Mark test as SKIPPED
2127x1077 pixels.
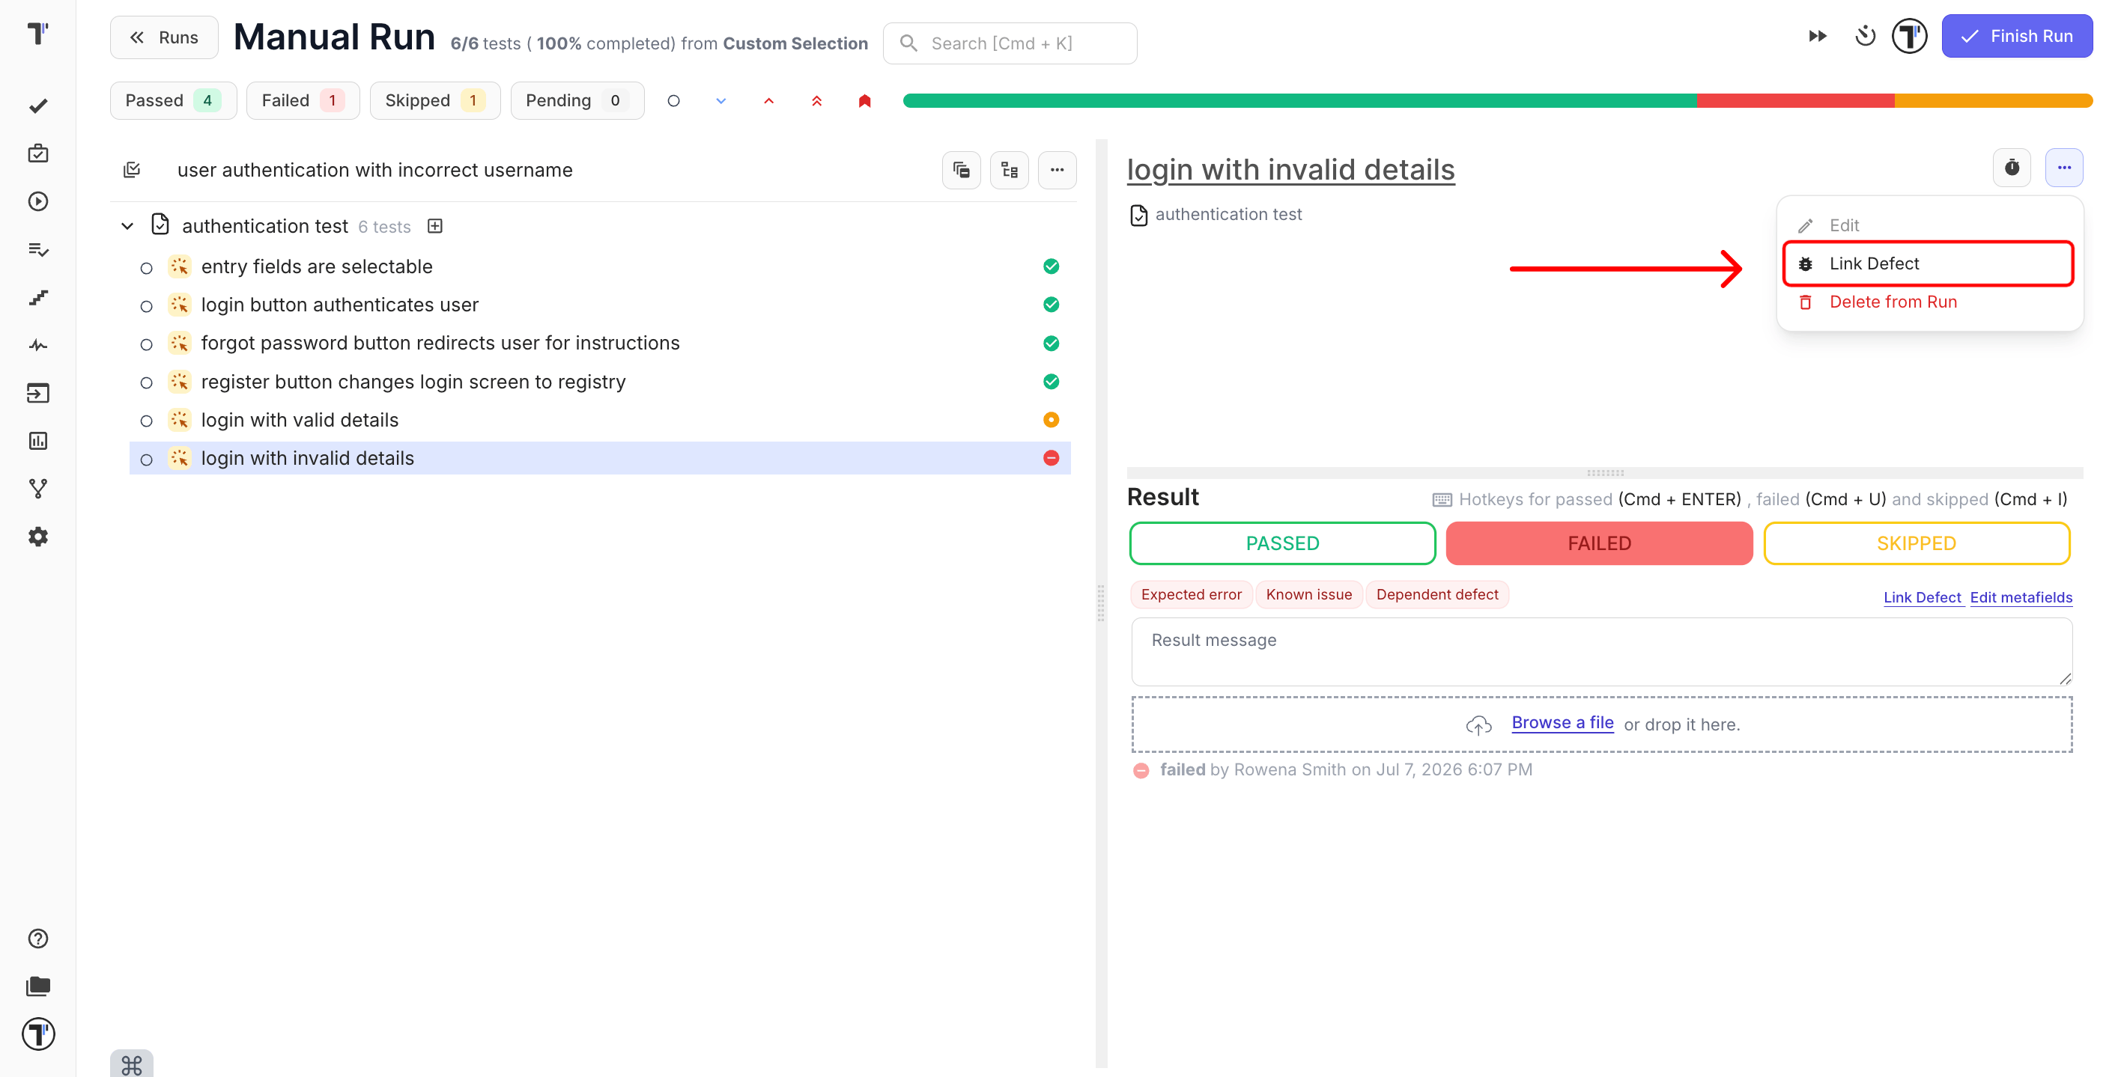pyautogui.click(x=1917, y=543)
